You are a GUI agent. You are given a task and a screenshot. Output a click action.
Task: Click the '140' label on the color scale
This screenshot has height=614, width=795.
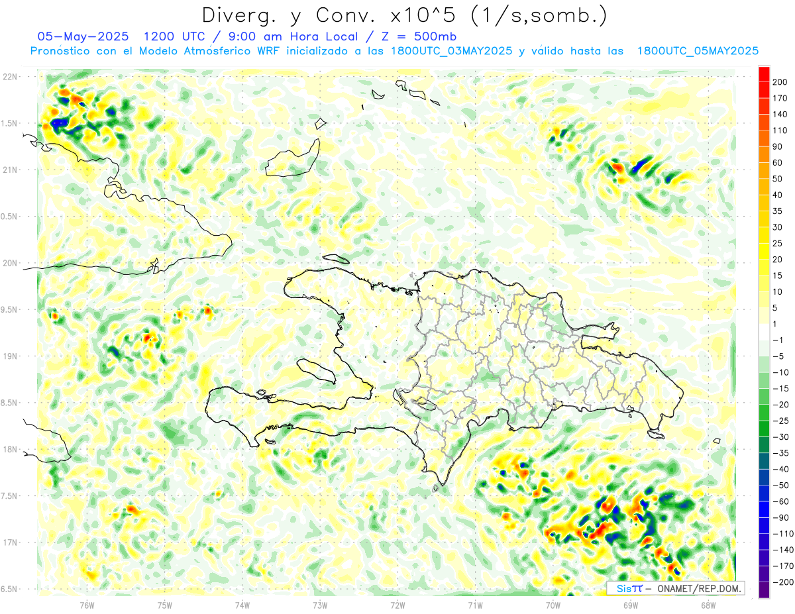(x=780, y=115)
